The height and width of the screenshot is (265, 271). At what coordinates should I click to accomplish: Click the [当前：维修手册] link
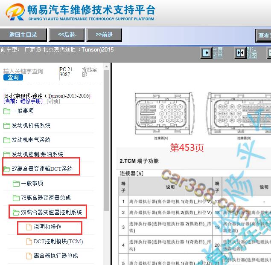coord(23,101)
